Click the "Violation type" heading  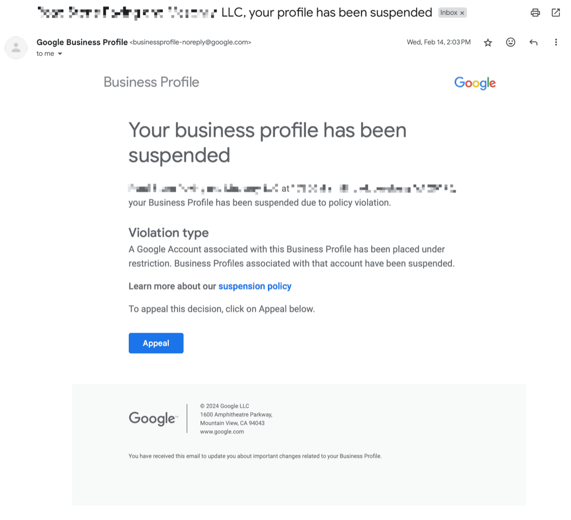point(168,232)
